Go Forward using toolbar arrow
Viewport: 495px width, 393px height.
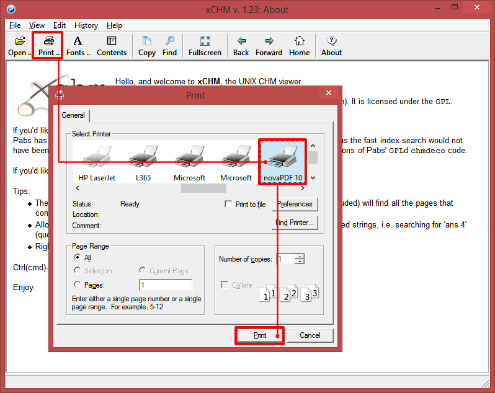[269, 46]
